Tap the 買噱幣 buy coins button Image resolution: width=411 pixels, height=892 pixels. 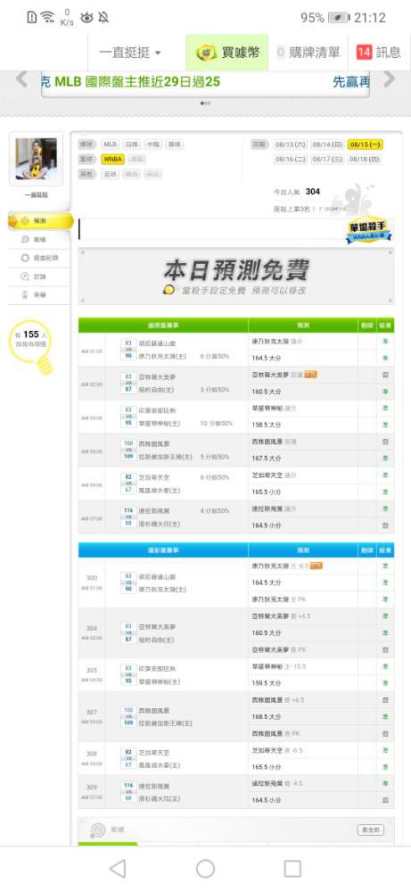pyautogui.click(x=227, y=53)
